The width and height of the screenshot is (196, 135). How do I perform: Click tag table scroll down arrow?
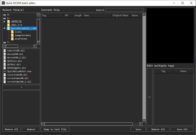[144, 121]
